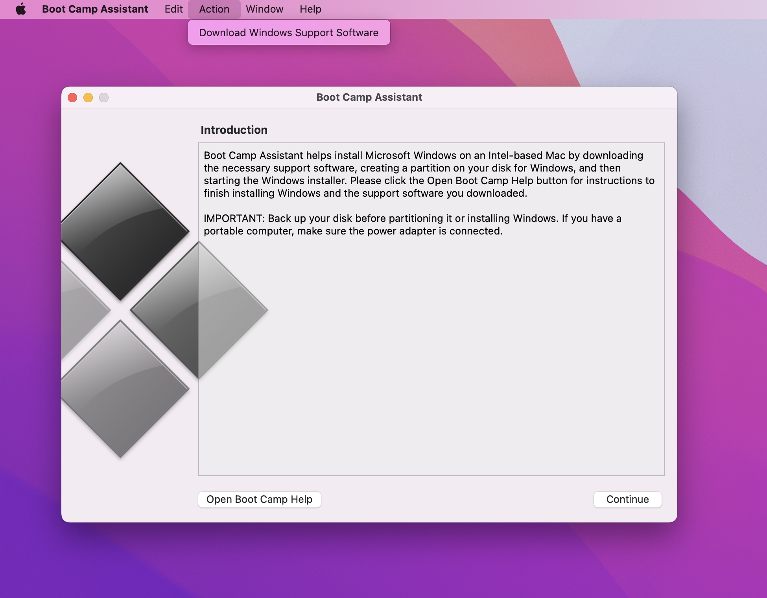
Task: Click the leftmost partial diamond shape
Action: click(x=73, y=311)
